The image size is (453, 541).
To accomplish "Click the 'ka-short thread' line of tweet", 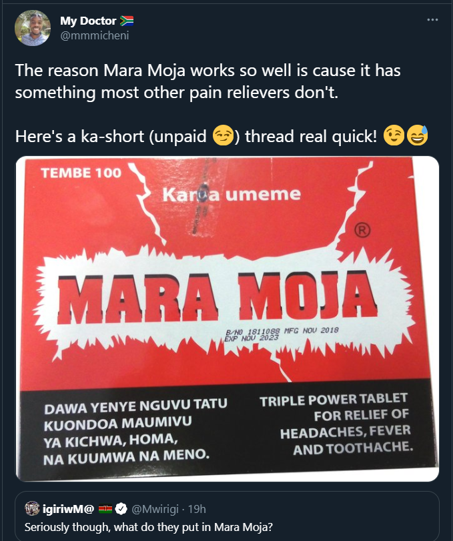I will point(221,135).
